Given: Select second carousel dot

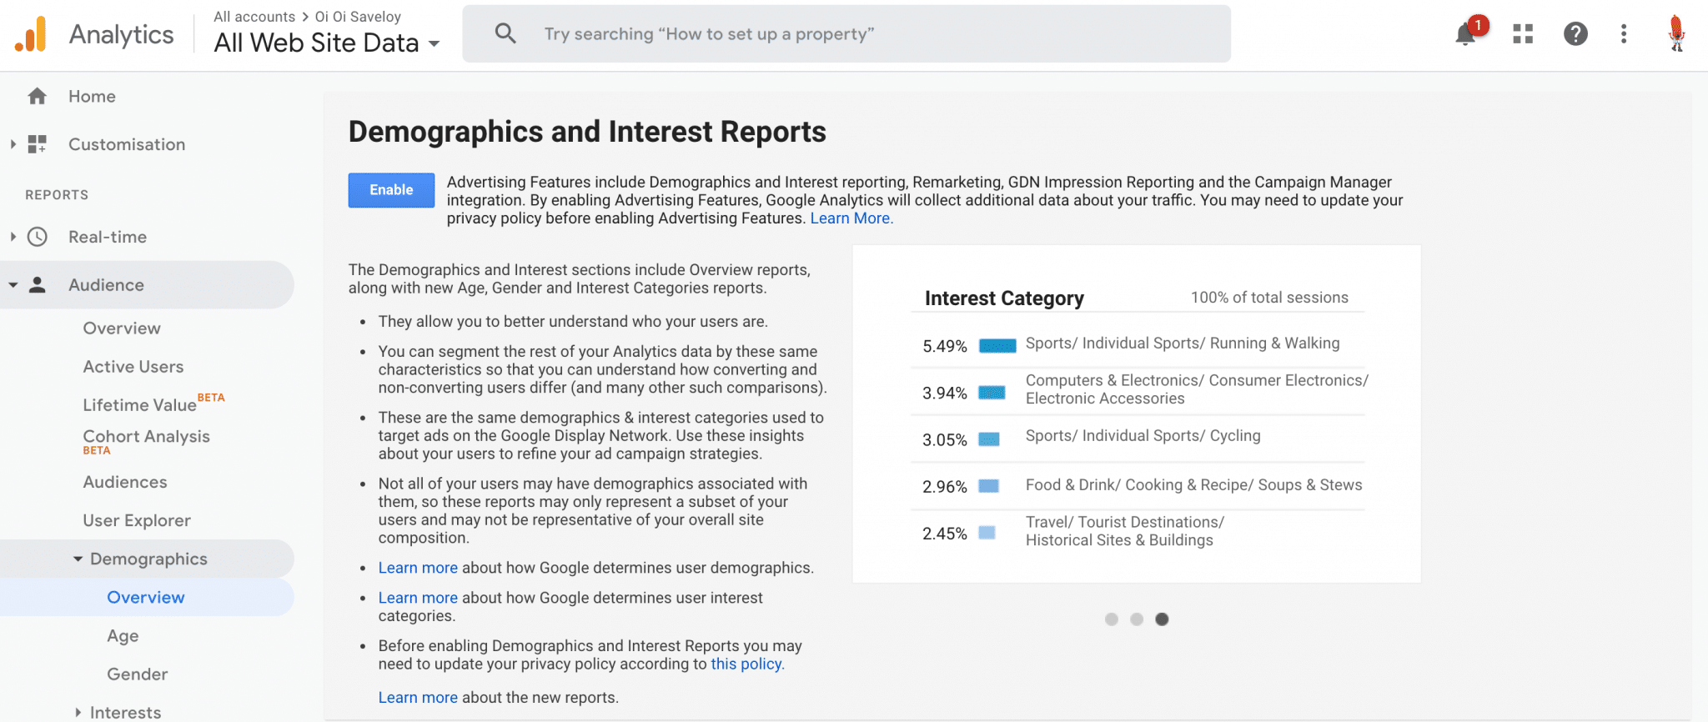Looking at the screenshot, I should pos(1137,619).
